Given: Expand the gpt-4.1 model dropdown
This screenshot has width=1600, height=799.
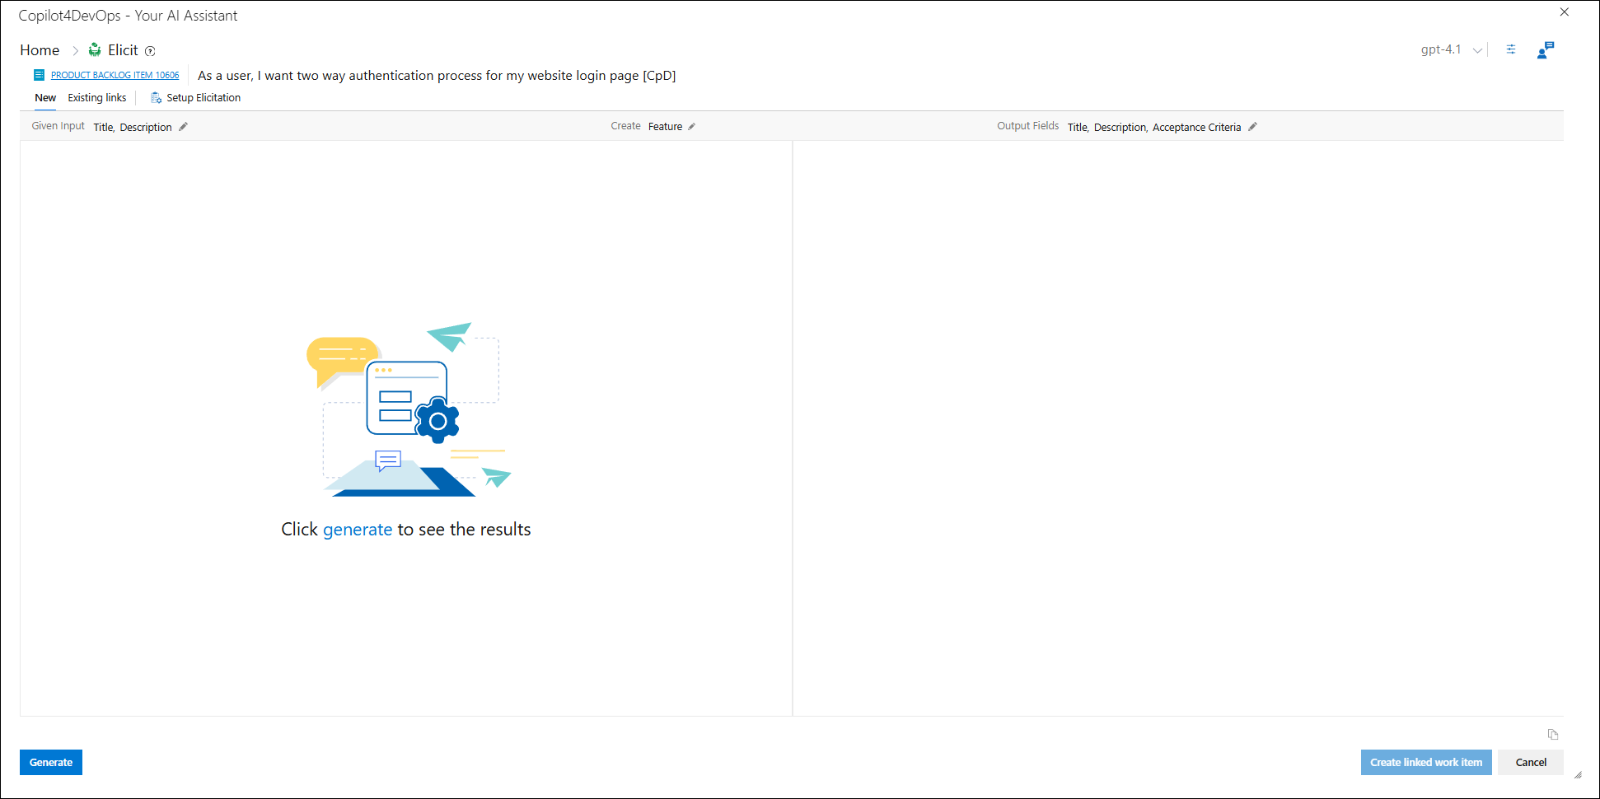Looking at the screenshot, I should (1477, 50).
